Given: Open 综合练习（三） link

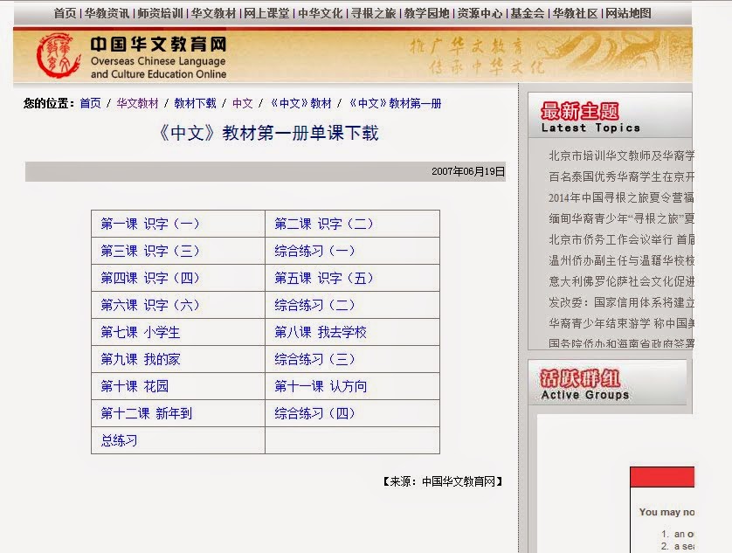Looking at the screenshot, I should click(x=314, y=359).
